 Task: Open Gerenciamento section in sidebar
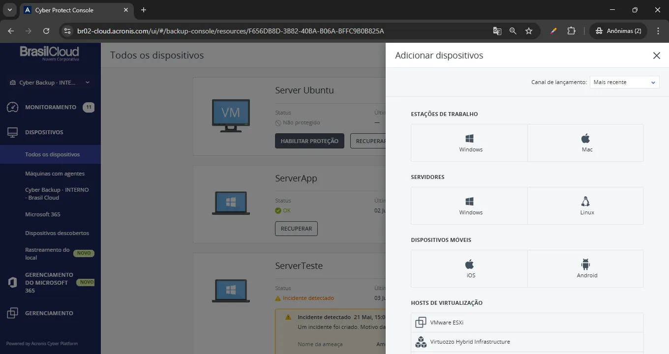point(50,313)
